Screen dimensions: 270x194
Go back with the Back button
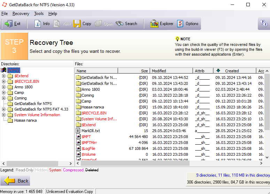(x=15, y=181)
